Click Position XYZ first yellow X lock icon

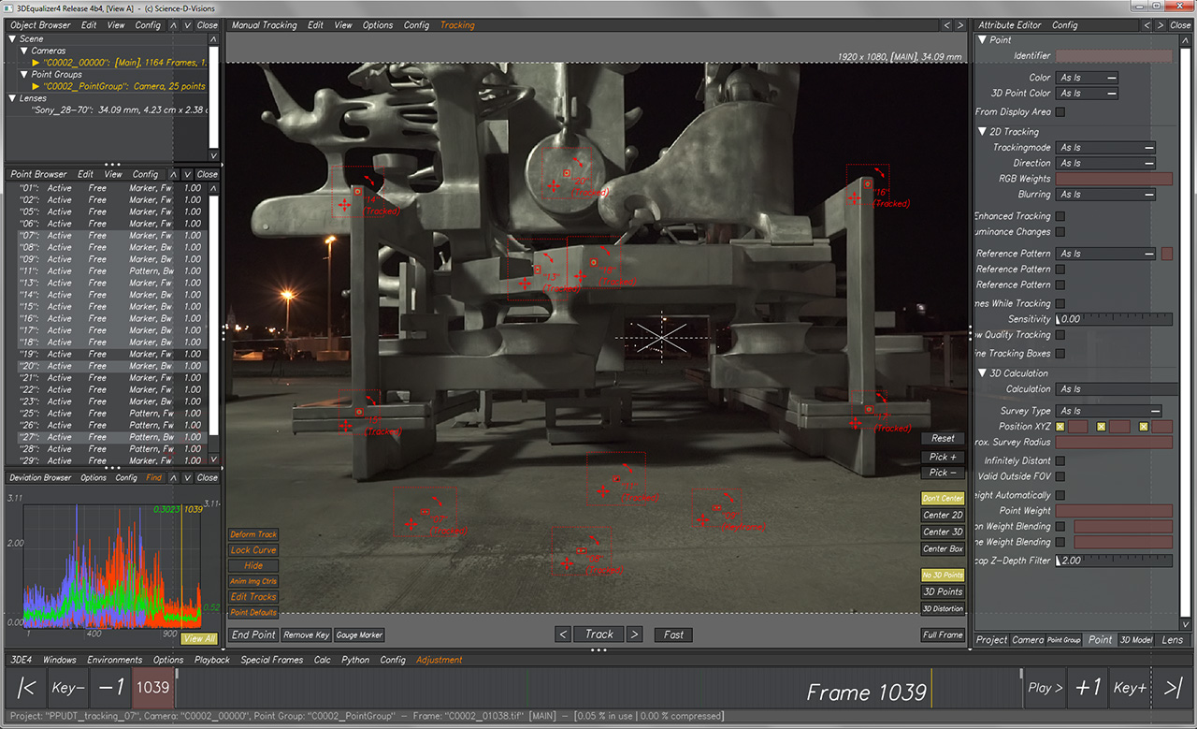[1060, 427]
